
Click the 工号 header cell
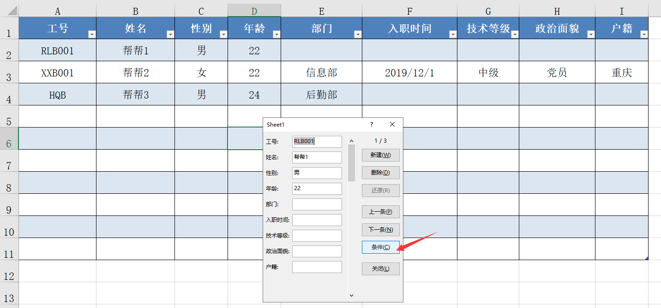(x=58, y=28)
